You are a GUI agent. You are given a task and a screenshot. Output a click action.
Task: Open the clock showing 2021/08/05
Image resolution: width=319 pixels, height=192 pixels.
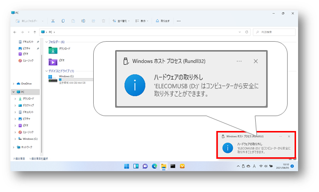[x=283, y=166]
